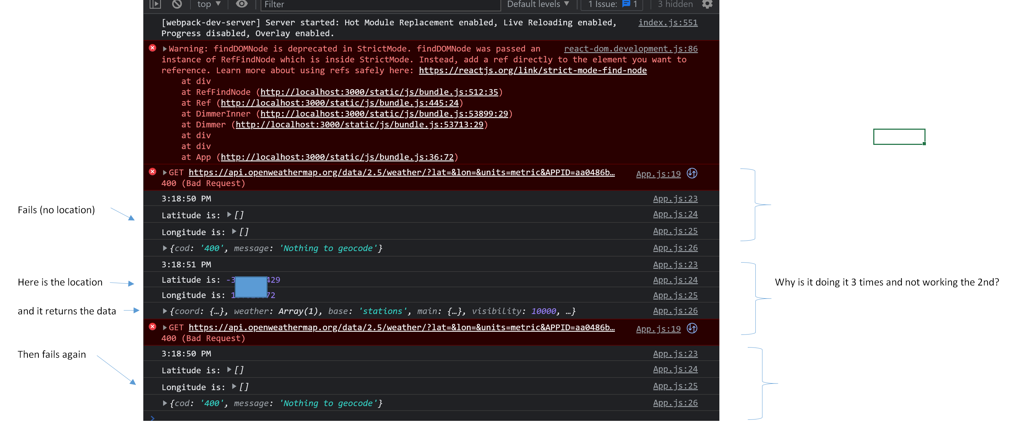Image resolution: width=1012 pixels, height=436 pixels.
Task: Expand first 'Nothing to geocode' object
Action: 165,248
